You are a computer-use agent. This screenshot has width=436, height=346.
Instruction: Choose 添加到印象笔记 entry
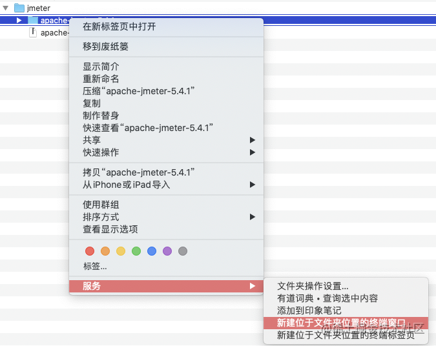click(x=346, y=310)
